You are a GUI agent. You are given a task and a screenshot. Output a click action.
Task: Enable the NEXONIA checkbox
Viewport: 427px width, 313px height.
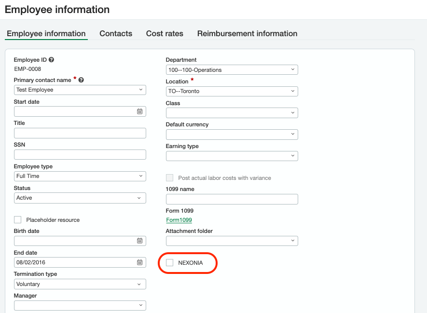click(x=170, y=263)
